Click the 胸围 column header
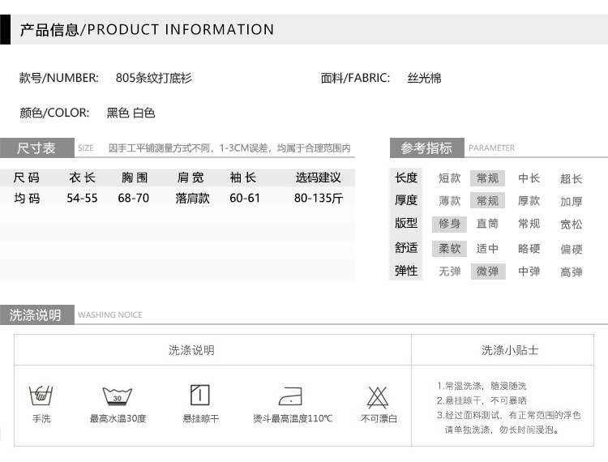 click(x=134, y=178)
